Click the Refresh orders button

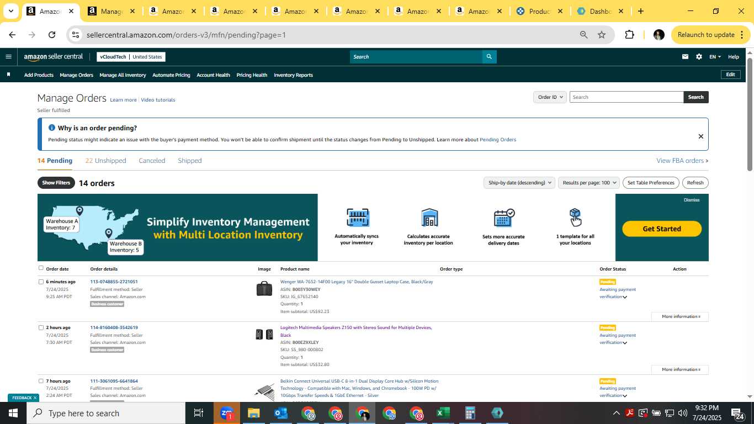click(x=695, y=183)
